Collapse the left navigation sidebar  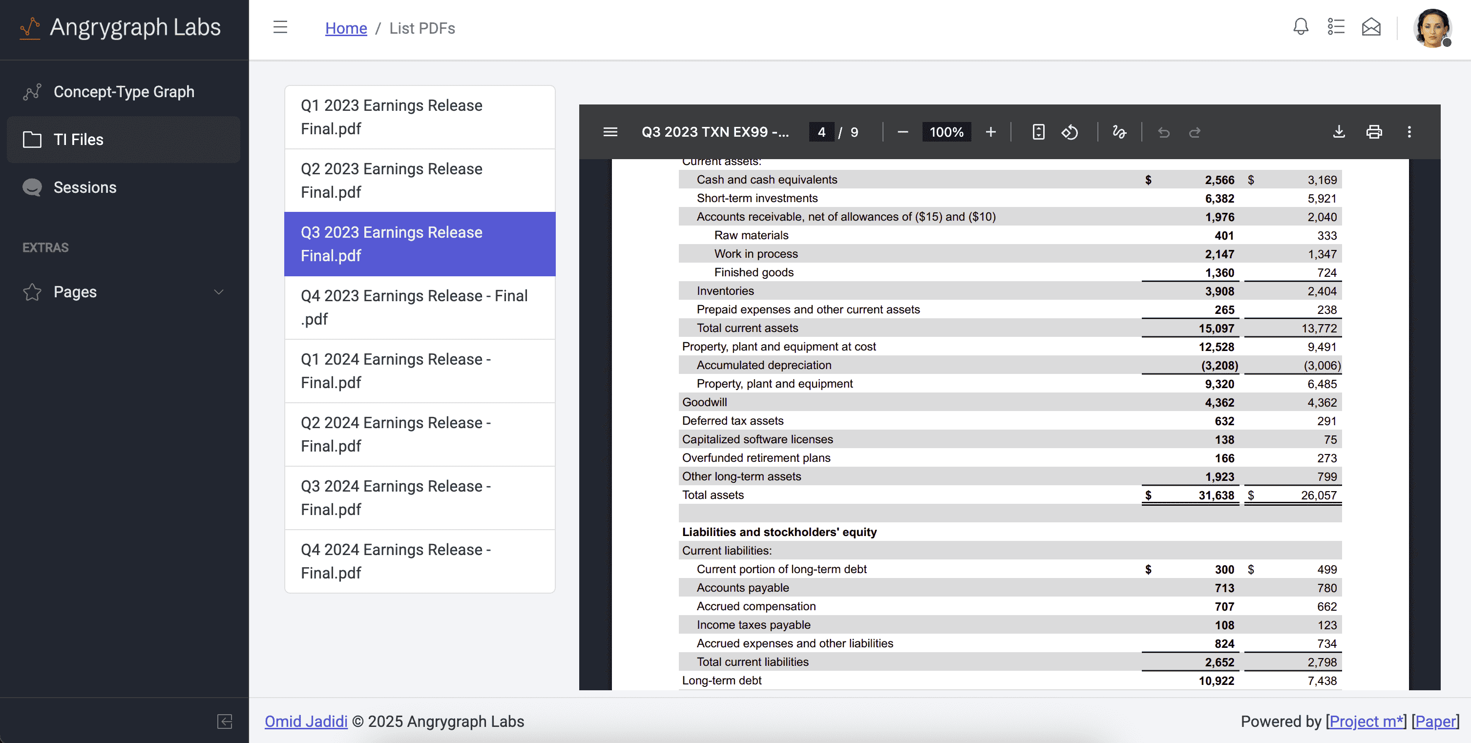225,722
